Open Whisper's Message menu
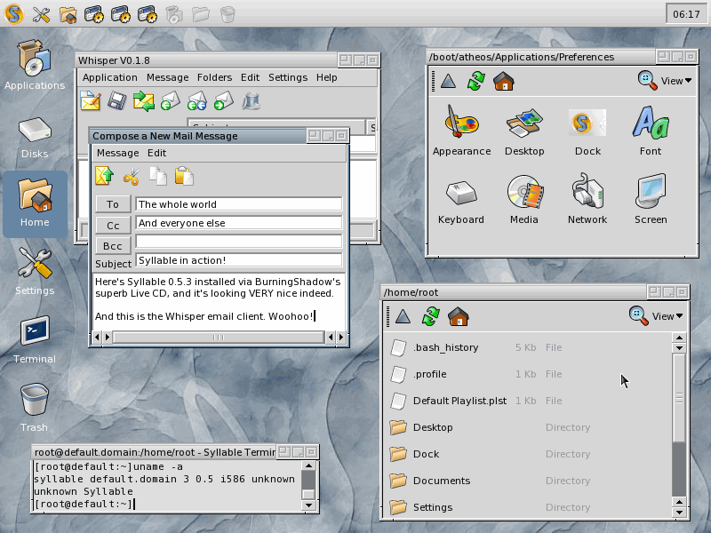This screenshot has width=711, height=533. 167,77
